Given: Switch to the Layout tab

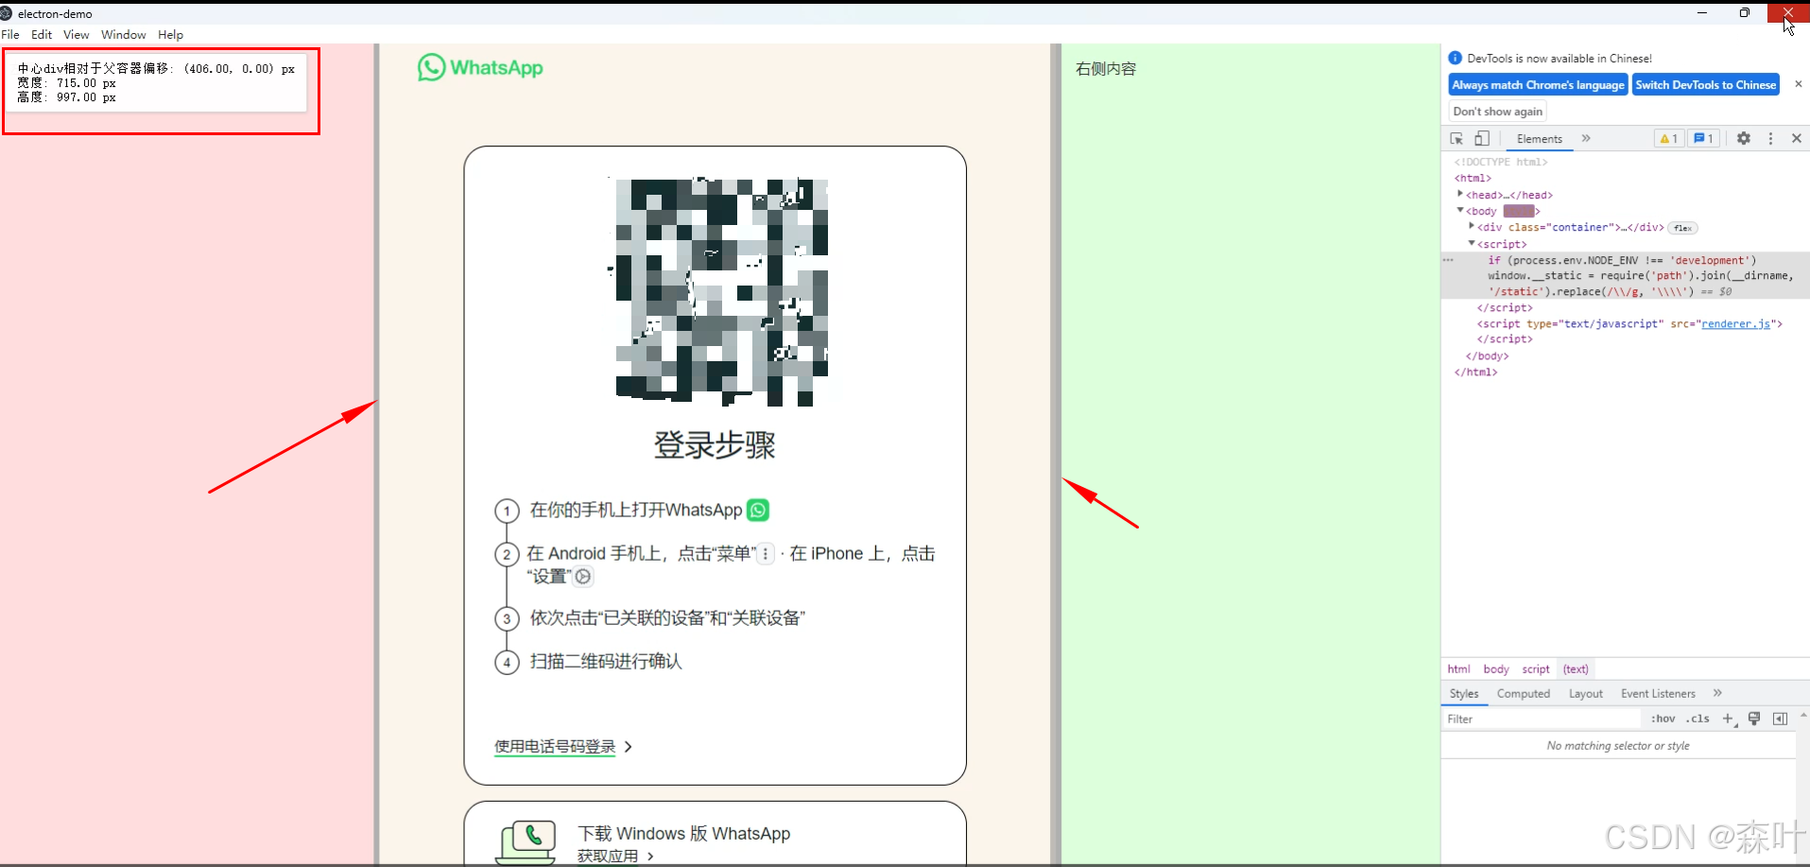Looking at the screenshot, I should click(1586, 693).
